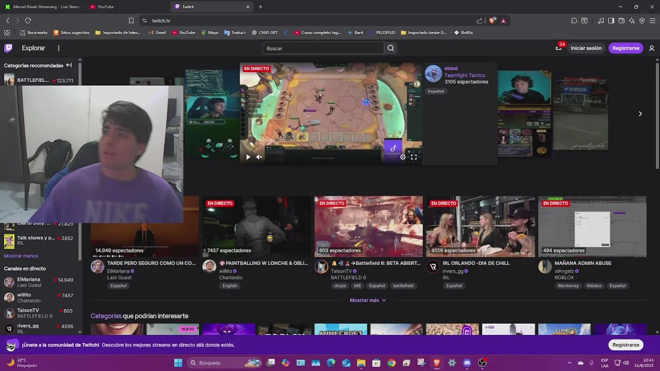Select the drops tag under TaisonTV

(340, 285)
